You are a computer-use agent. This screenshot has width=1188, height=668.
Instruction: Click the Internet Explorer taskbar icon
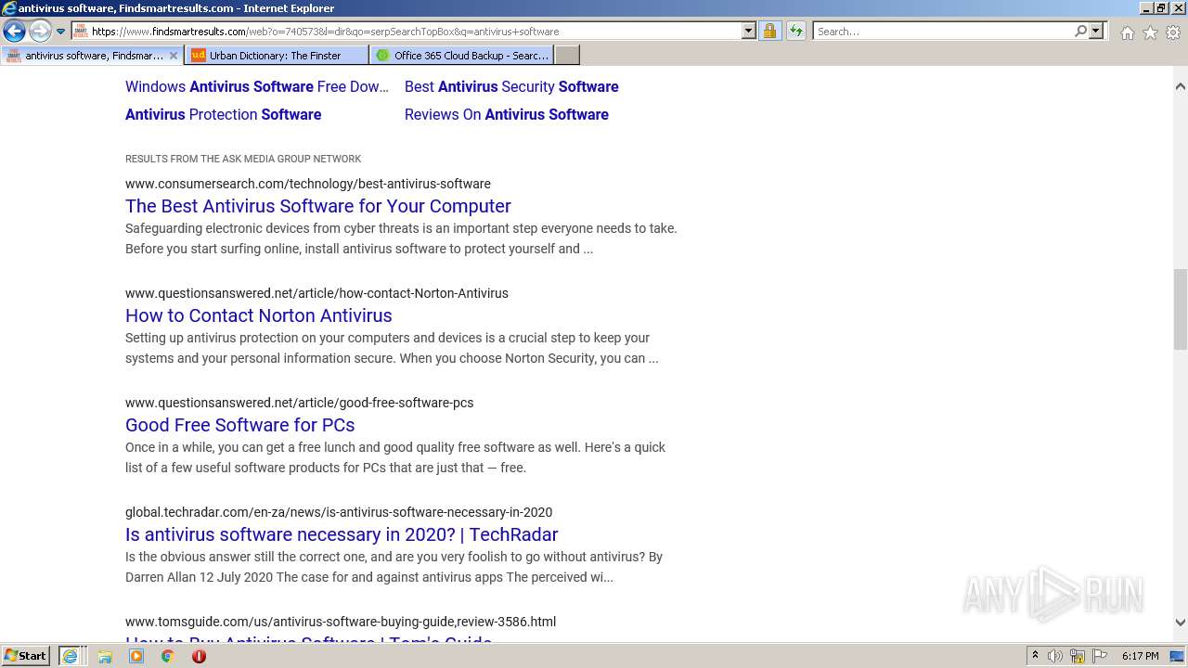[x=71, y=656]
